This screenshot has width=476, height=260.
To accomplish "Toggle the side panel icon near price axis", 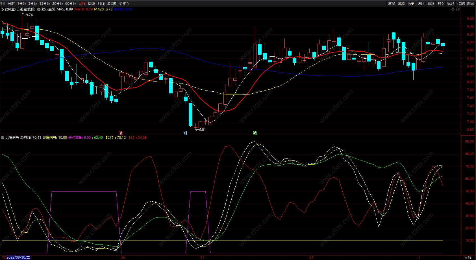I will click(458, 9).
